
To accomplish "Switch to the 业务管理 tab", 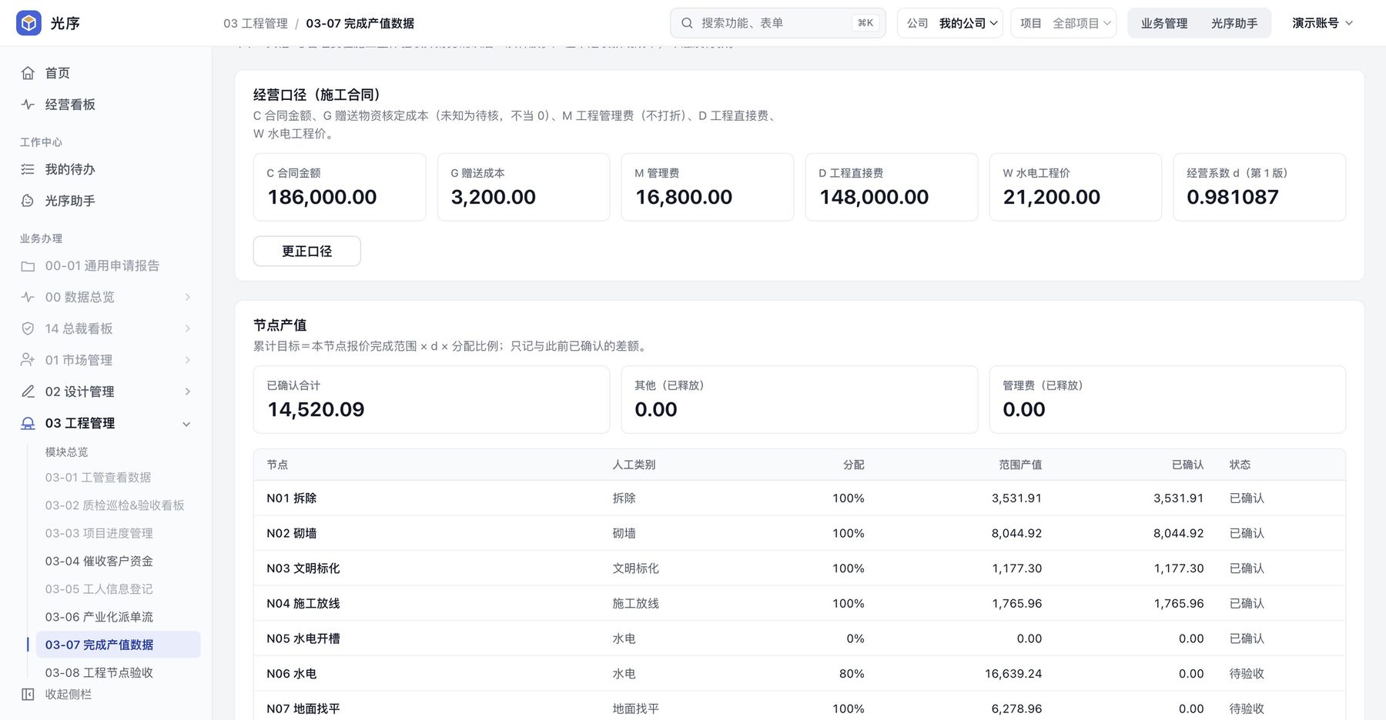I will (x=1163, y=23).
